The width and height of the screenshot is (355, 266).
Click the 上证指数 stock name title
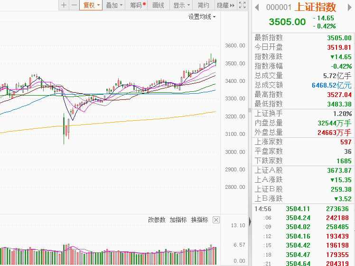(x=315, y=7)
